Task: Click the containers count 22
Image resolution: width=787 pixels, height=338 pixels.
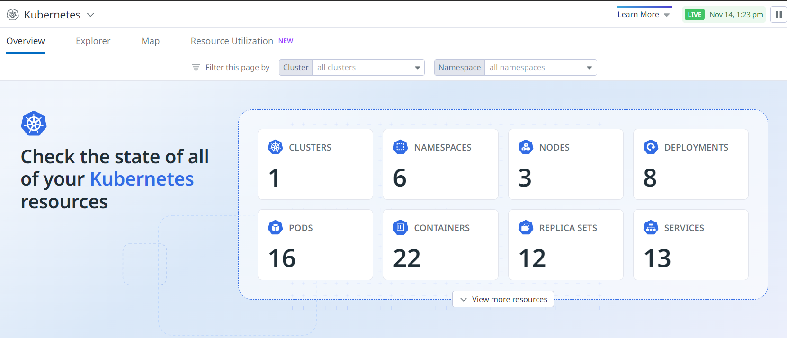Action: [x=407, y=258]
